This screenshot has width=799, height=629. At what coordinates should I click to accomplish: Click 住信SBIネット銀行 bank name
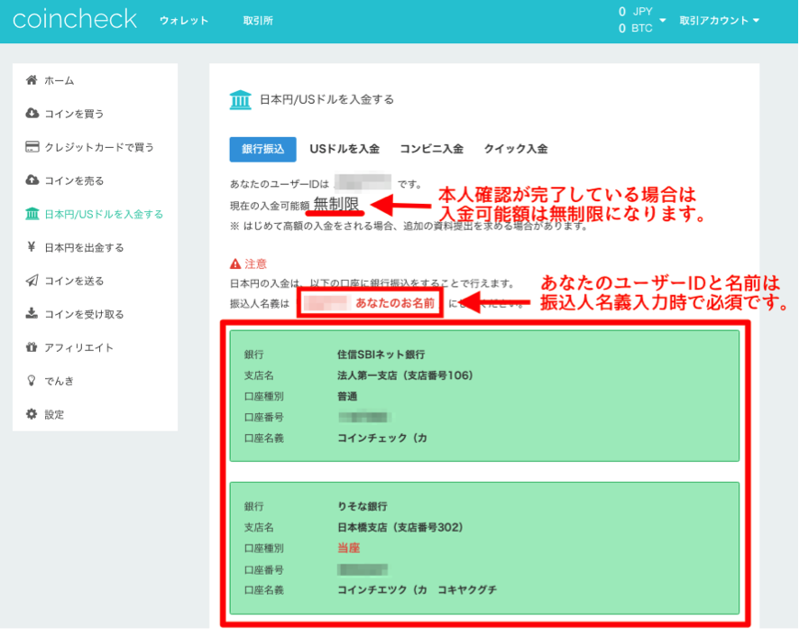coord(381,355)
